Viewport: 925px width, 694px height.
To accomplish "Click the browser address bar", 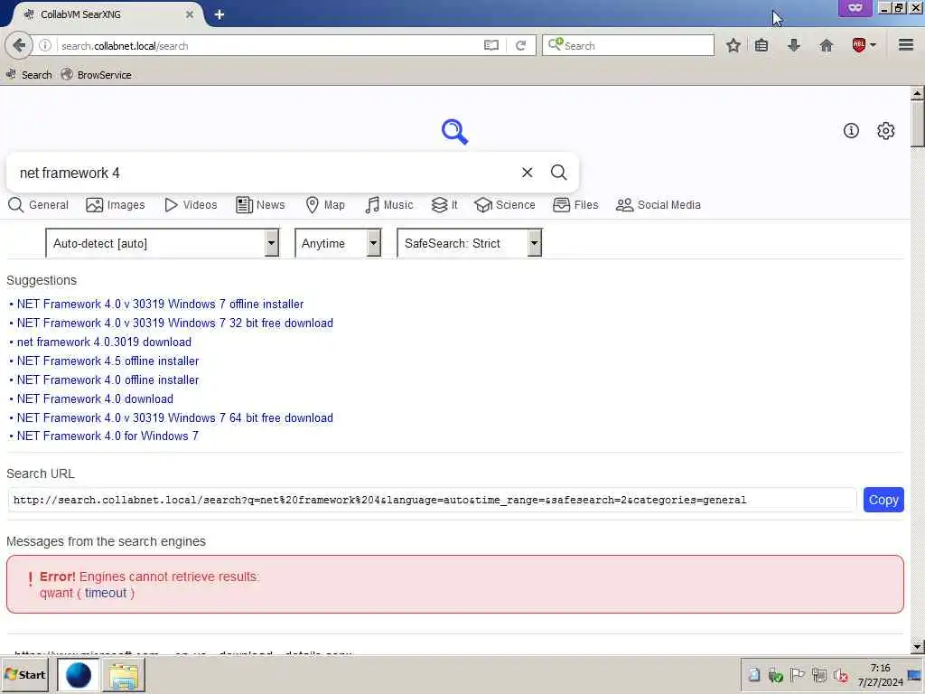I will (268, 45).
